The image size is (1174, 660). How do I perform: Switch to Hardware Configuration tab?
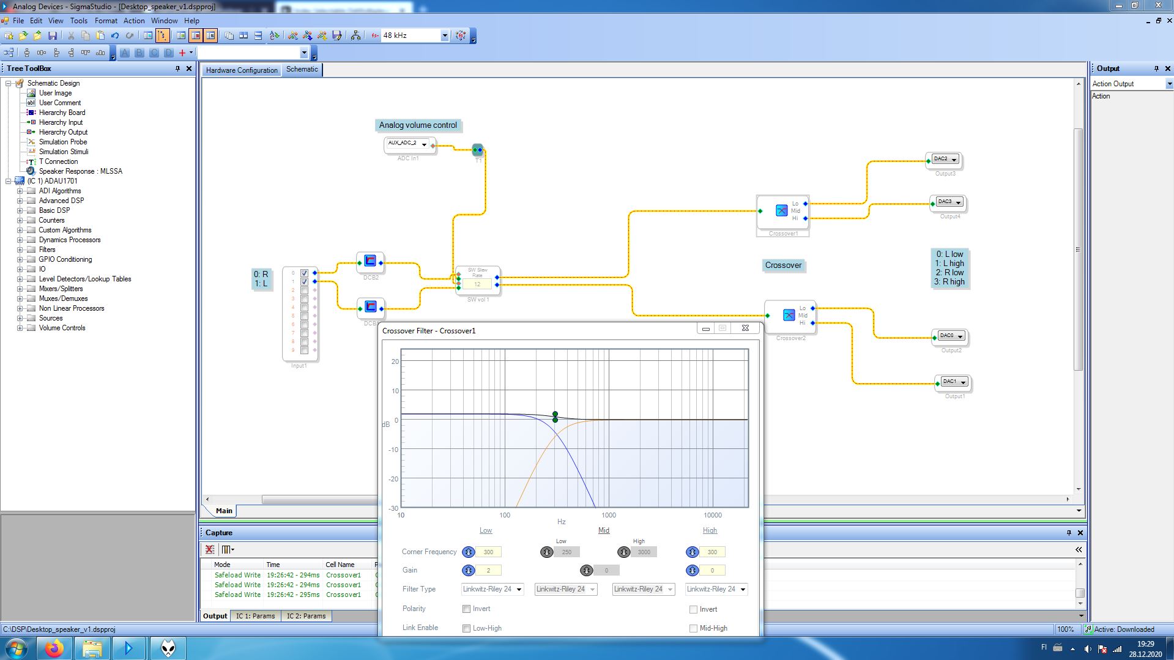242,70
